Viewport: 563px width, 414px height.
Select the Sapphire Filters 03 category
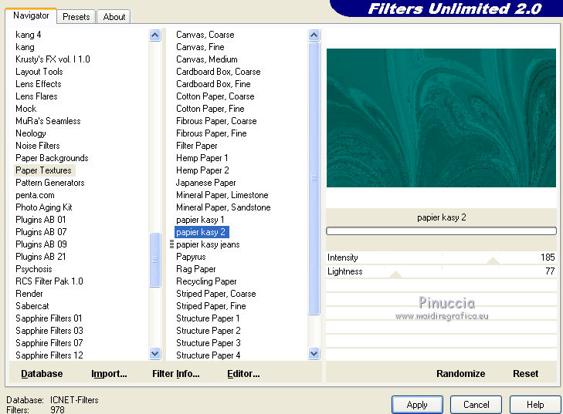(49, 331)
